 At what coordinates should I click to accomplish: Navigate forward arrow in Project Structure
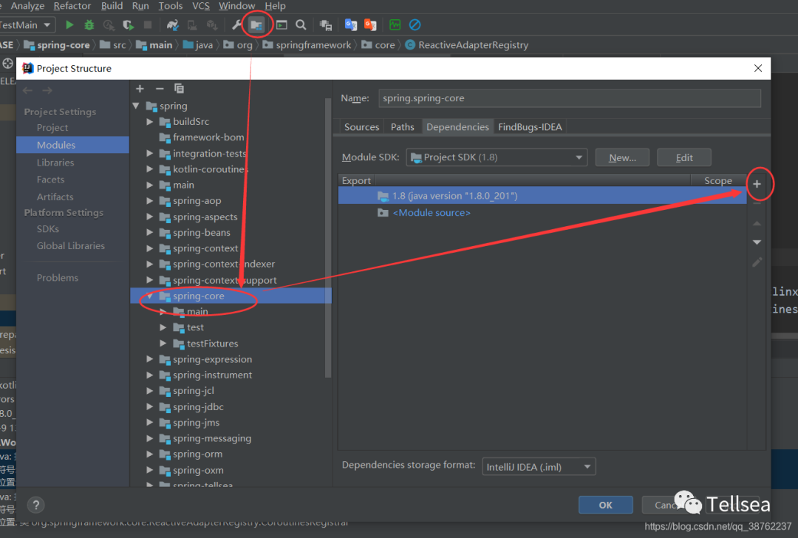point(47,90)
